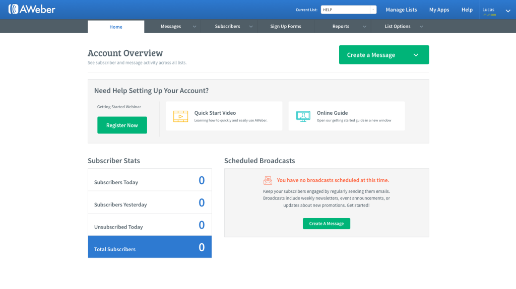This screenshot has width=516, height=289.
Task: Open the Create a Message dropdown chevron
Action: coord(416,55)
